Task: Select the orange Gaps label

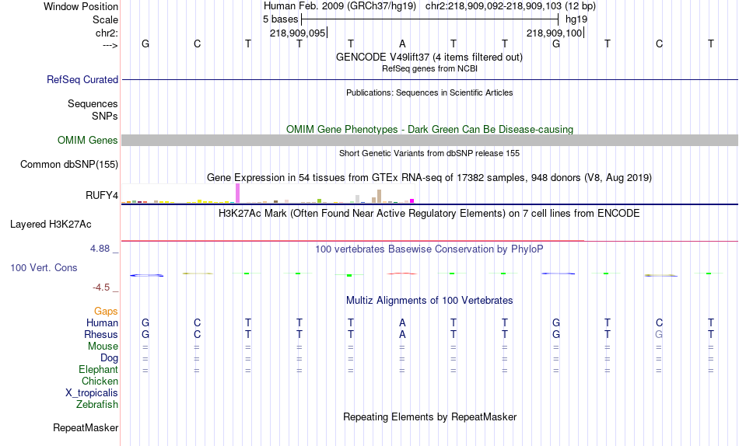Action: (x=106, y=312)
